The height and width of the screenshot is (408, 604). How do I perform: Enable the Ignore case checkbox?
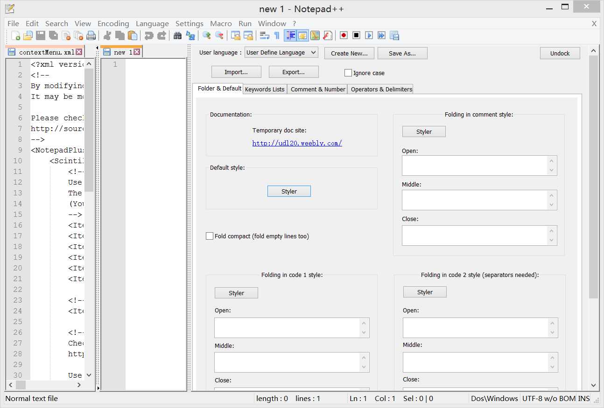coord(348,73)
